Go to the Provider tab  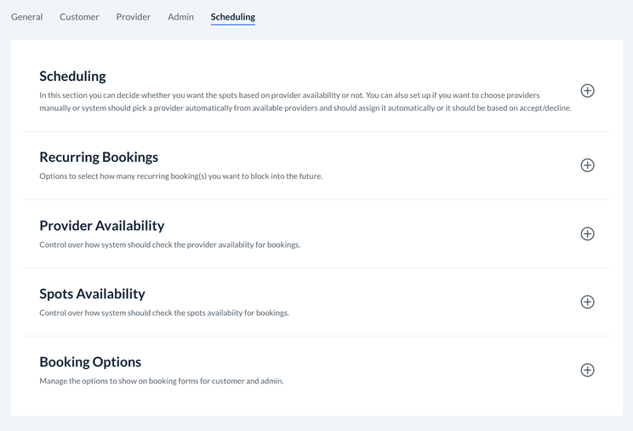[134, 17]
